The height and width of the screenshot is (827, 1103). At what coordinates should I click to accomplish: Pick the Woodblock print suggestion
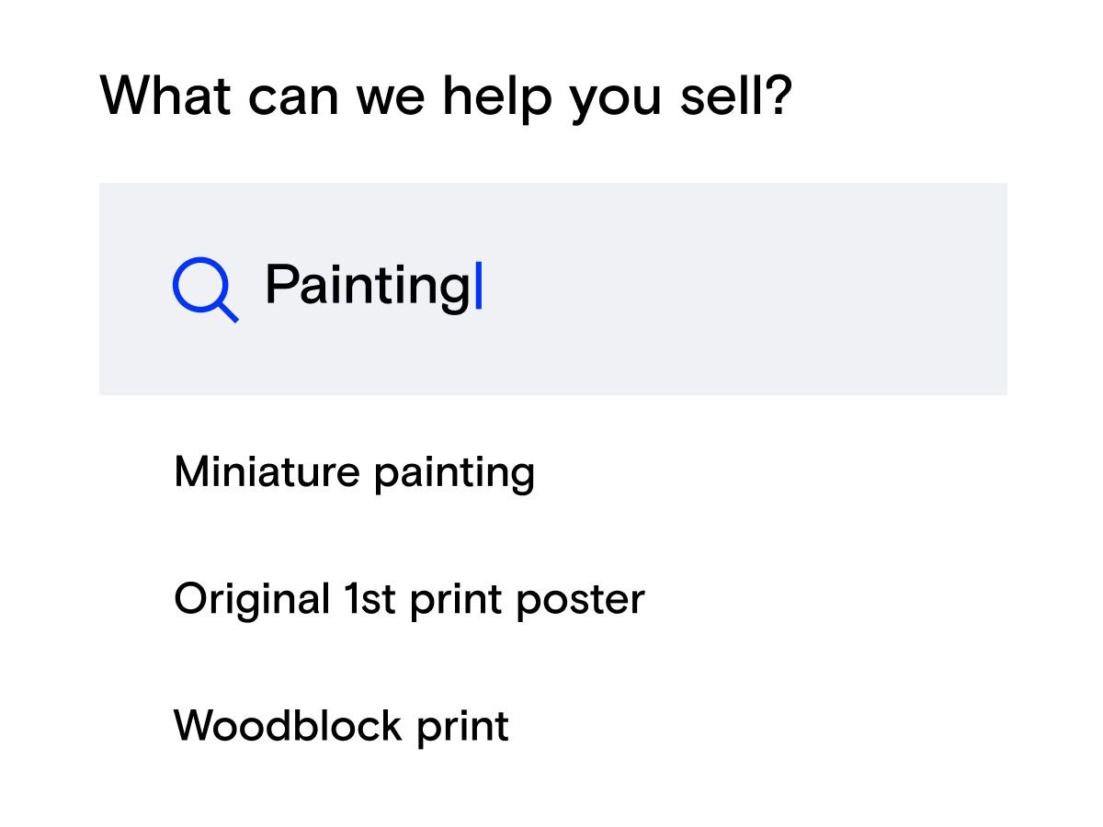pos(341,726)
